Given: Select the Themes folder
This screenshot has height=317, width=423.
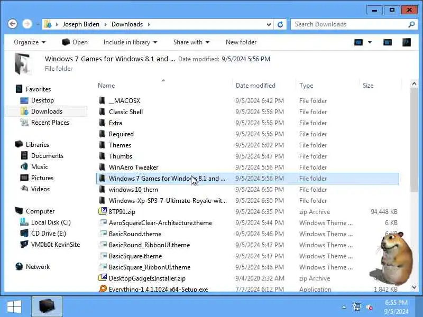Looking at the screenshot, I should [x=120, y=145].
